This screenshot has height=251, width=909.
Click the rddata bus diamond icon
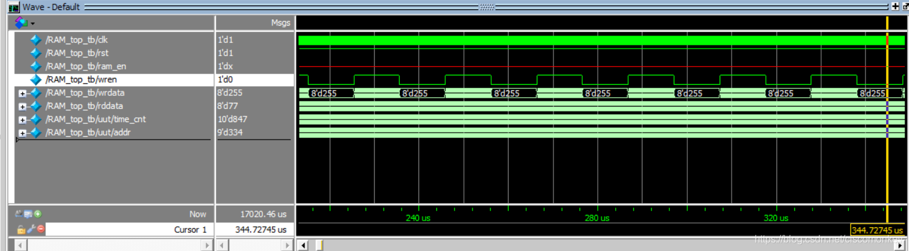pos(35,106)
